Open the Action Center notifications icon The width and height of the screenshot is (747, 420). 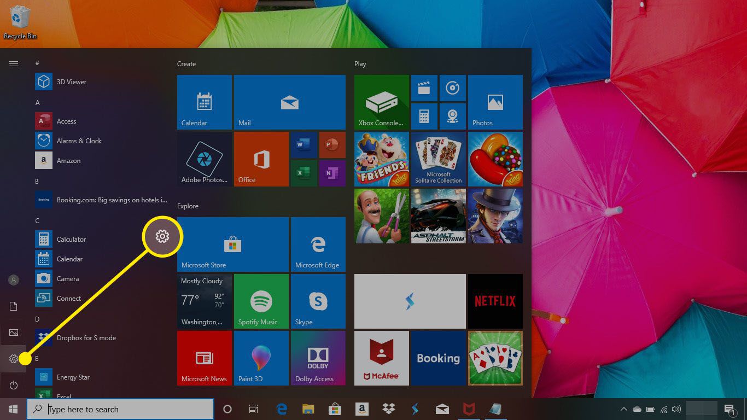click(x=729, y=409)
